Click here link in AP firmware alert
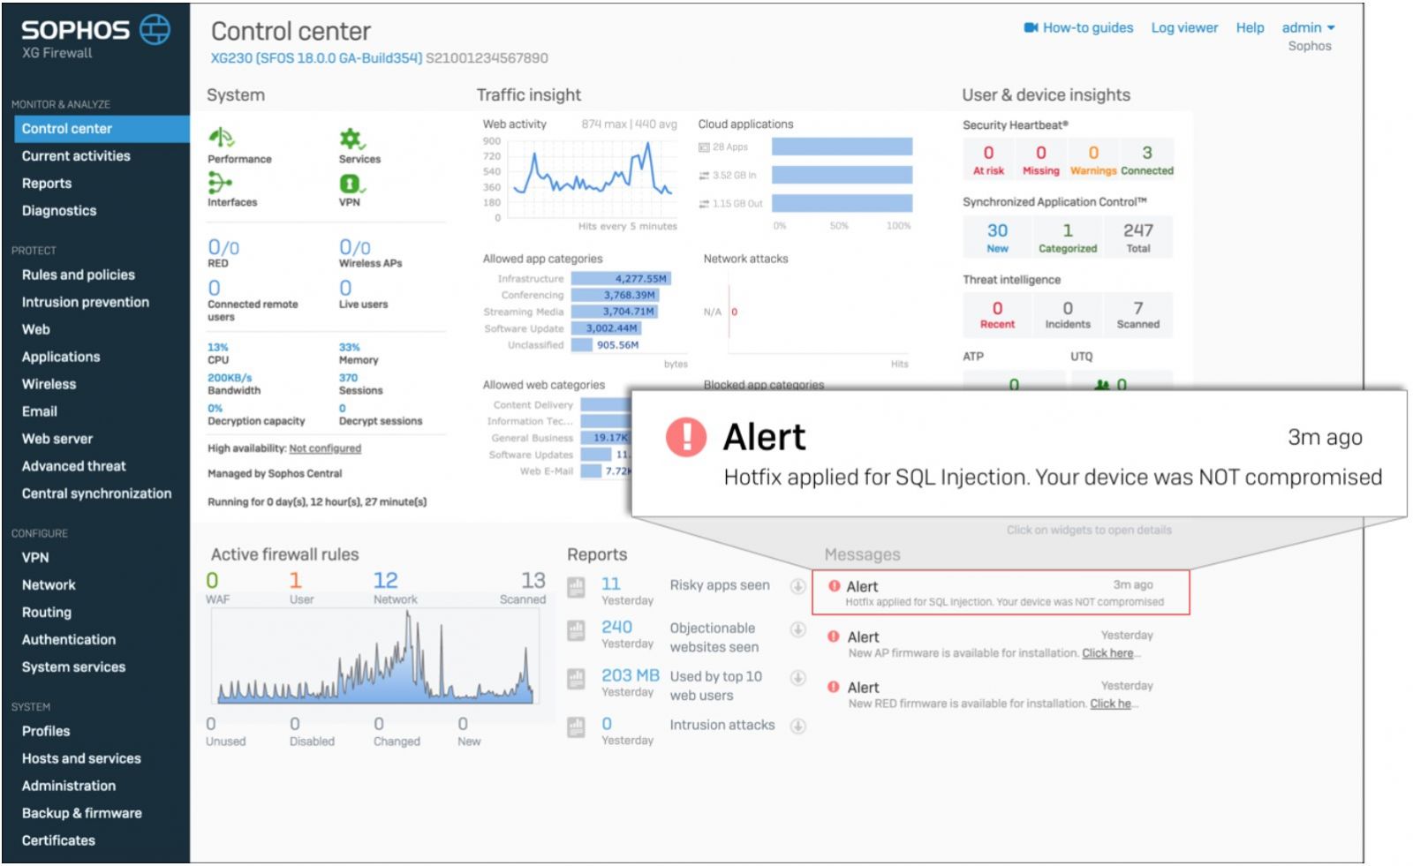Image resolution: width=1413 pixels, height=866 pixels. (1107, 653)
